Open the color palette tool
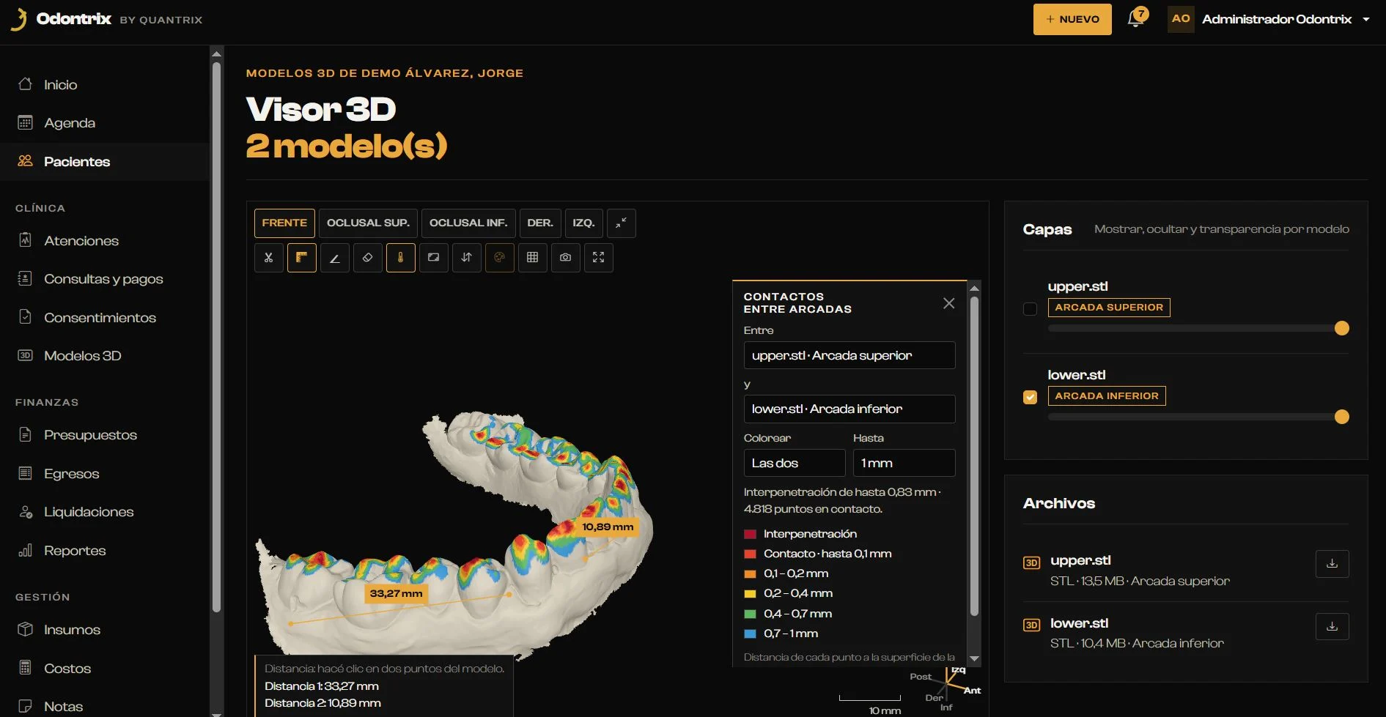1386x717 pixels. click(500, 258)
